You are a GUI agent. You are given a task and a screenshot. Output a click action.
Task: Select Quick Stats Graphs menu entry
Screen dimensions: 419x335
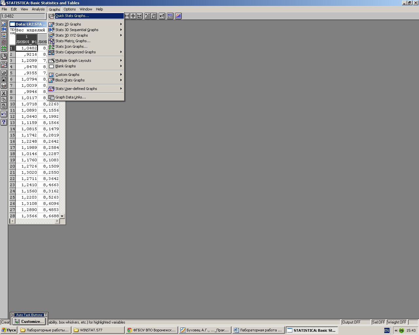point(86,16)
